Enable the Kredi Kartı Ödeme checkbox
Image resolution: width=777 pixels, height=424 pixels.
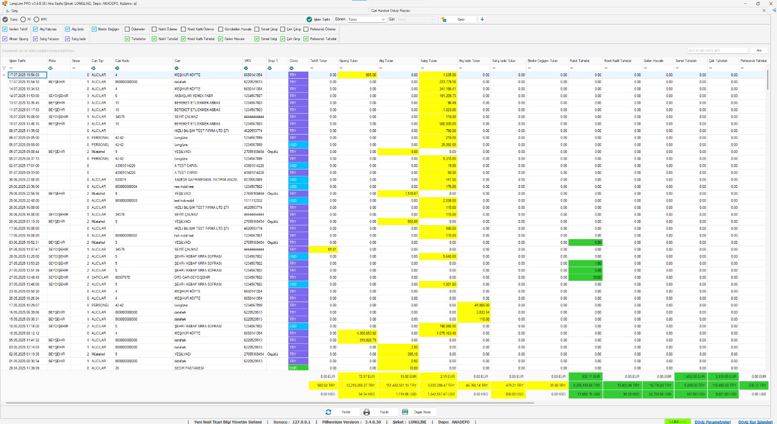(184, 29)
